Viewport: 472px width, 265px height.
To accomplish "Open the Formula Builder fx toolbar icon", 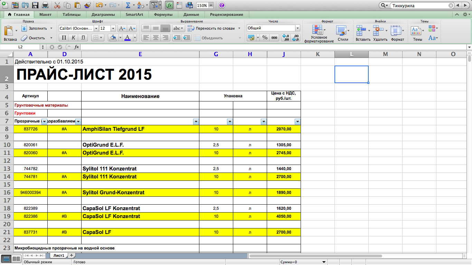I will 169,5.
